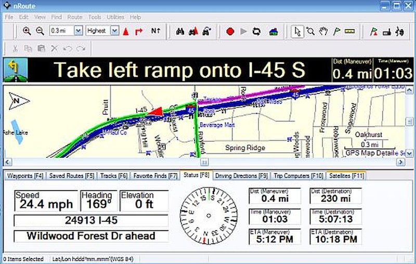Open the Route menu
416x264 pixels.
[74, 17]
